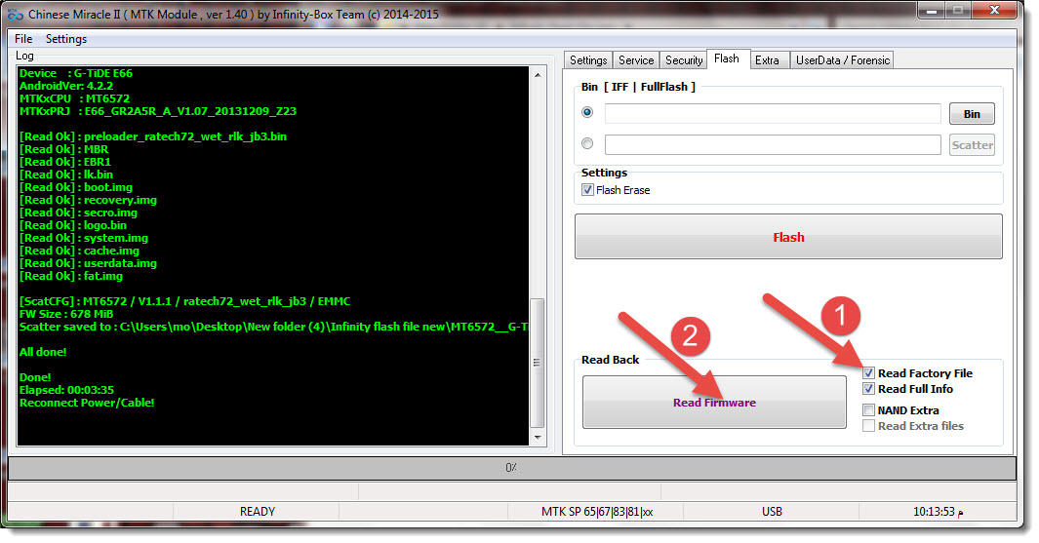Click the 'Reconnect Power/Cable!' log line

(x=87, y=403)
